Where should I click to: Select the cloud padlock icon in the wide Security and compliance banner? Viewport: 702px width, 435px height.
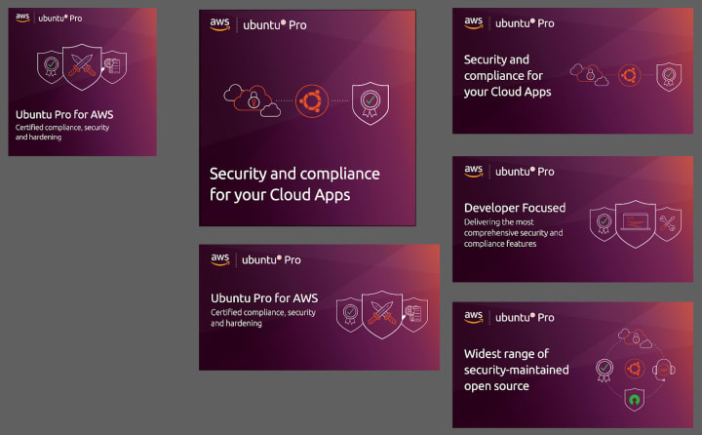[589, 75]
